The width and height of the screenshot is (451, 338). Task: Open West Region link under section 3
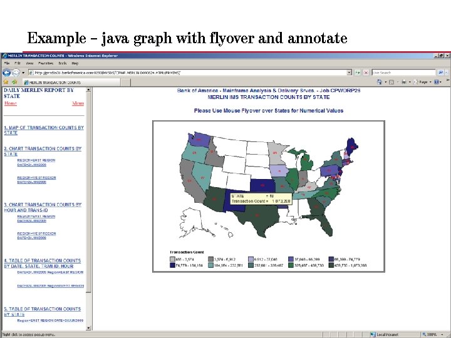(36, 236)
